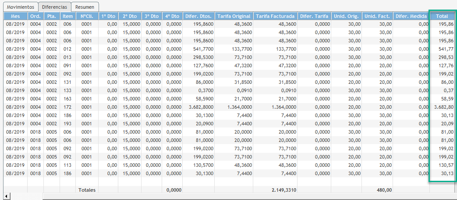Click the Difer. Dtos. column header
Screen dimensions: 457x200
click(198, 16)
